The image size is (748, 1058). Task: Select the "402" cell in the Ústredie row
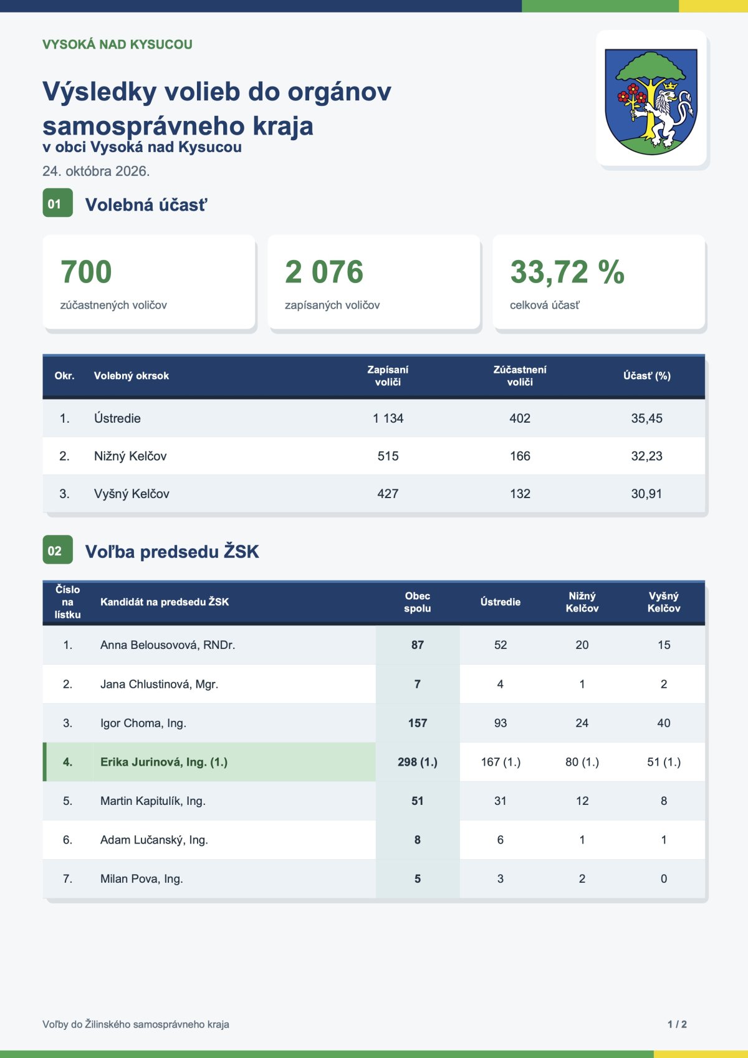(520, 418)
